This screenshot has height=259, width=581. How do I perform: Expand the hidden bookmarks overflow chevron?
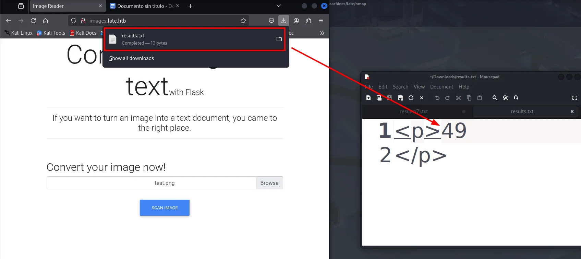tap(322, 33)
